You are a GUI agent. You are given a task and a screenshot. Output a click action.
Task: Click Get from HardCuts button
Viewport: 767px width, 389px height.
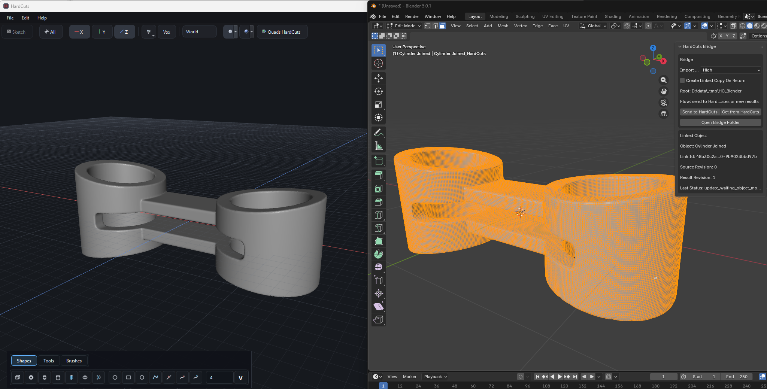[x=740, y=112]
